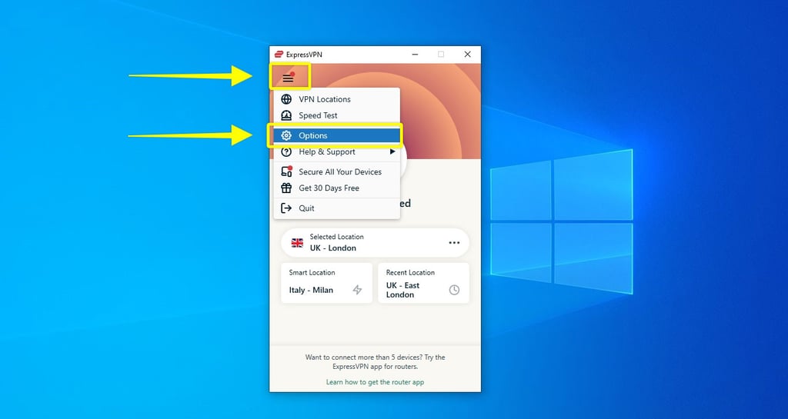Connect to Smart Location Italy - Milan
Viewport: 788px width, 419px height.
(326, 283)
